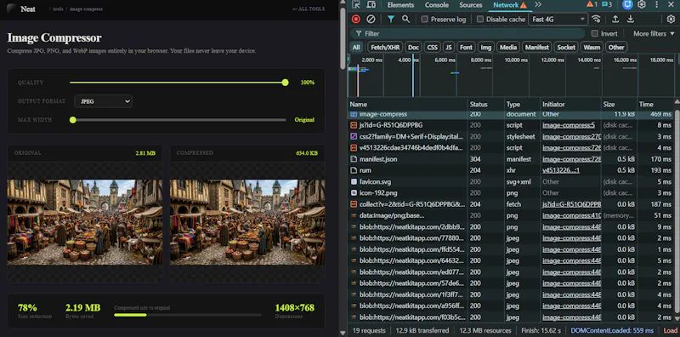Open DevTools main settings gear

[642, 5]
